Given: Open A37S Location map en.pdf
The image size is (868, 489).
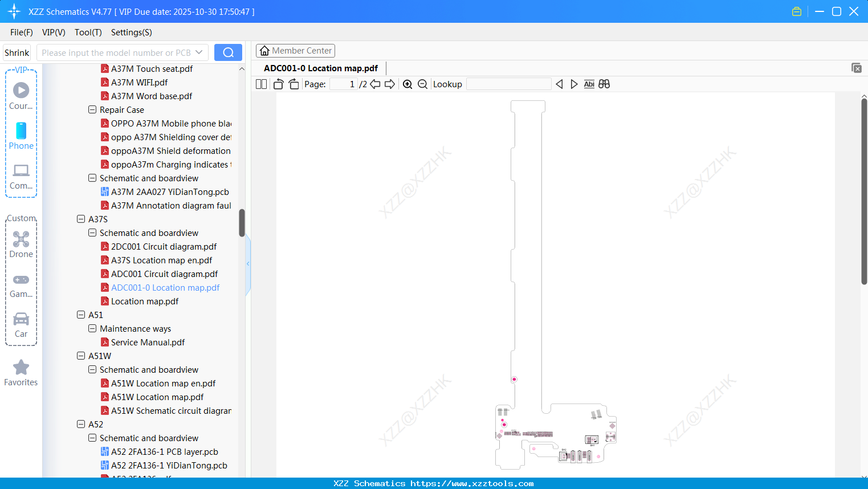Looking at the screenshot, I should [x=161, y=260].
